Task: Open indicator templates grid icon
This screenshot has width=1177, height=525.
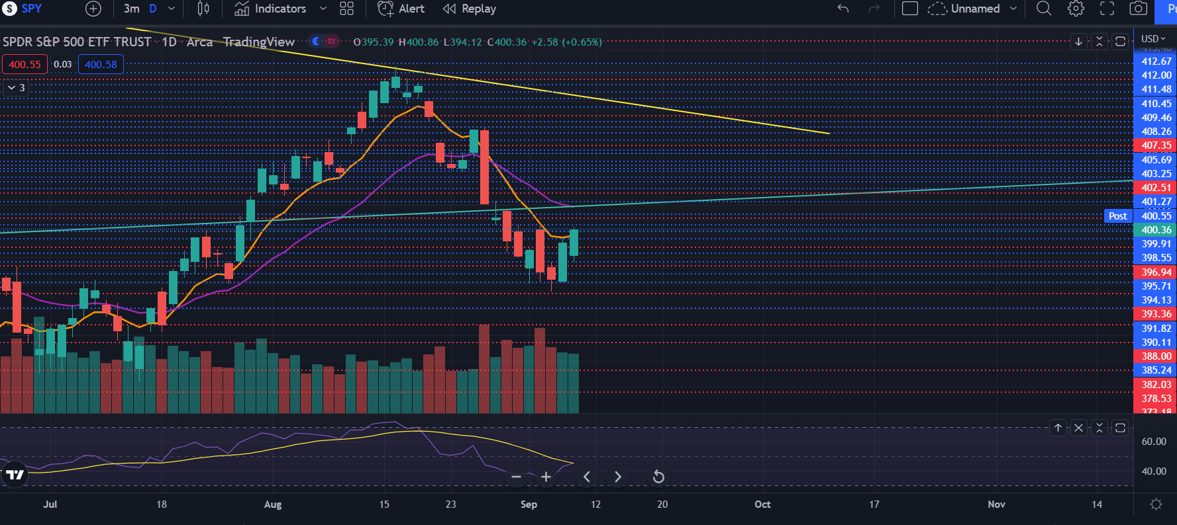Action: (346, 9)
